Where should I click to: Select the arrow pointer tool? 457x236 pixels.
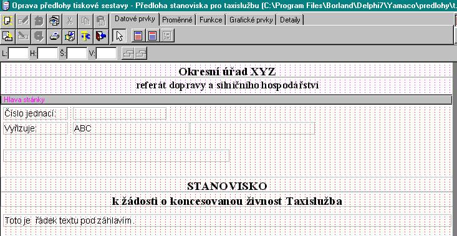tap(120, 36)
